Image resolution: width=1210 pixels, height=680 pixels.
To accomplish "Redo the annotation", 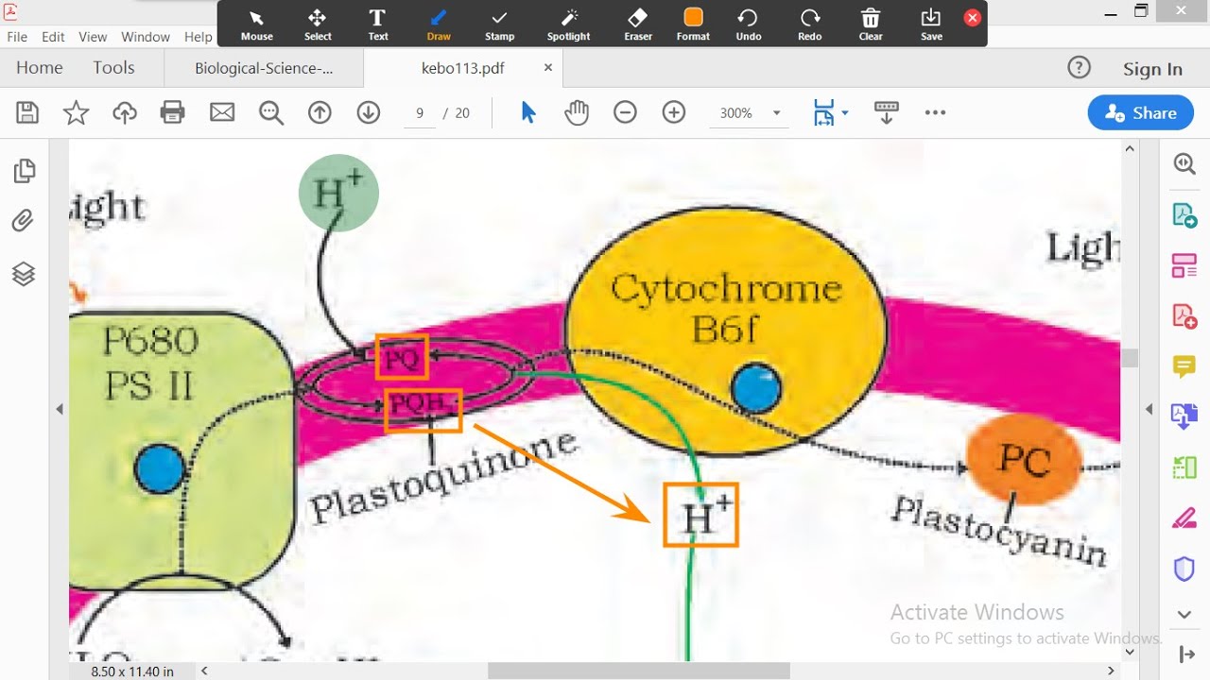I will tap(810, 25).
